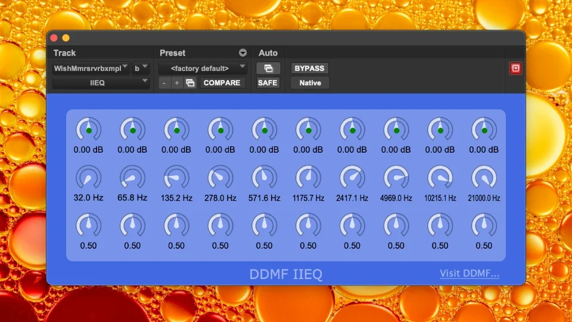This screenshot has height=322, width=572.
Task: Click the gain knob above 571.6 Hz
Action: tap(264, 129)
